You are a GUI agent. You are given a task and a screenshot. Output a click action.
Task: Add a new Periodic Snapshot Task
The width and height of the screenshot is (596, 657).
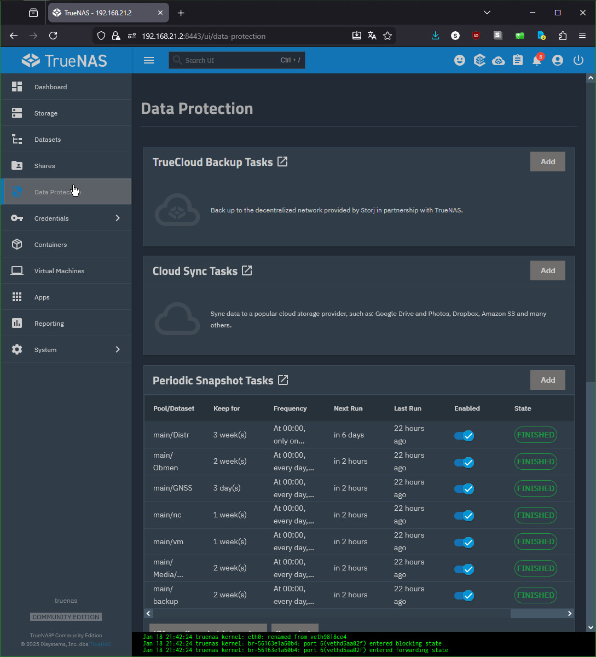[x=547, y=380]
